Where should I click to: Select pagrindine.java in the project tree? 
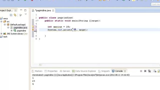click(x=20, y=28)
